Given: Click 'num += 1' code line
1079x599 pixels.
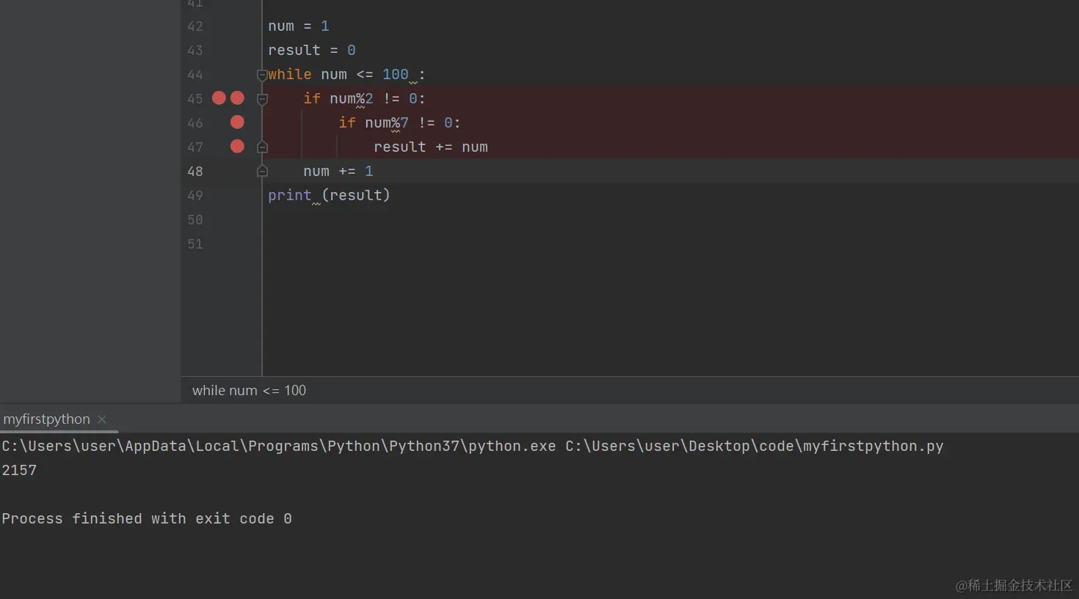Looking at the screenshot, I should pyautogui.click(x=338, y=171).
